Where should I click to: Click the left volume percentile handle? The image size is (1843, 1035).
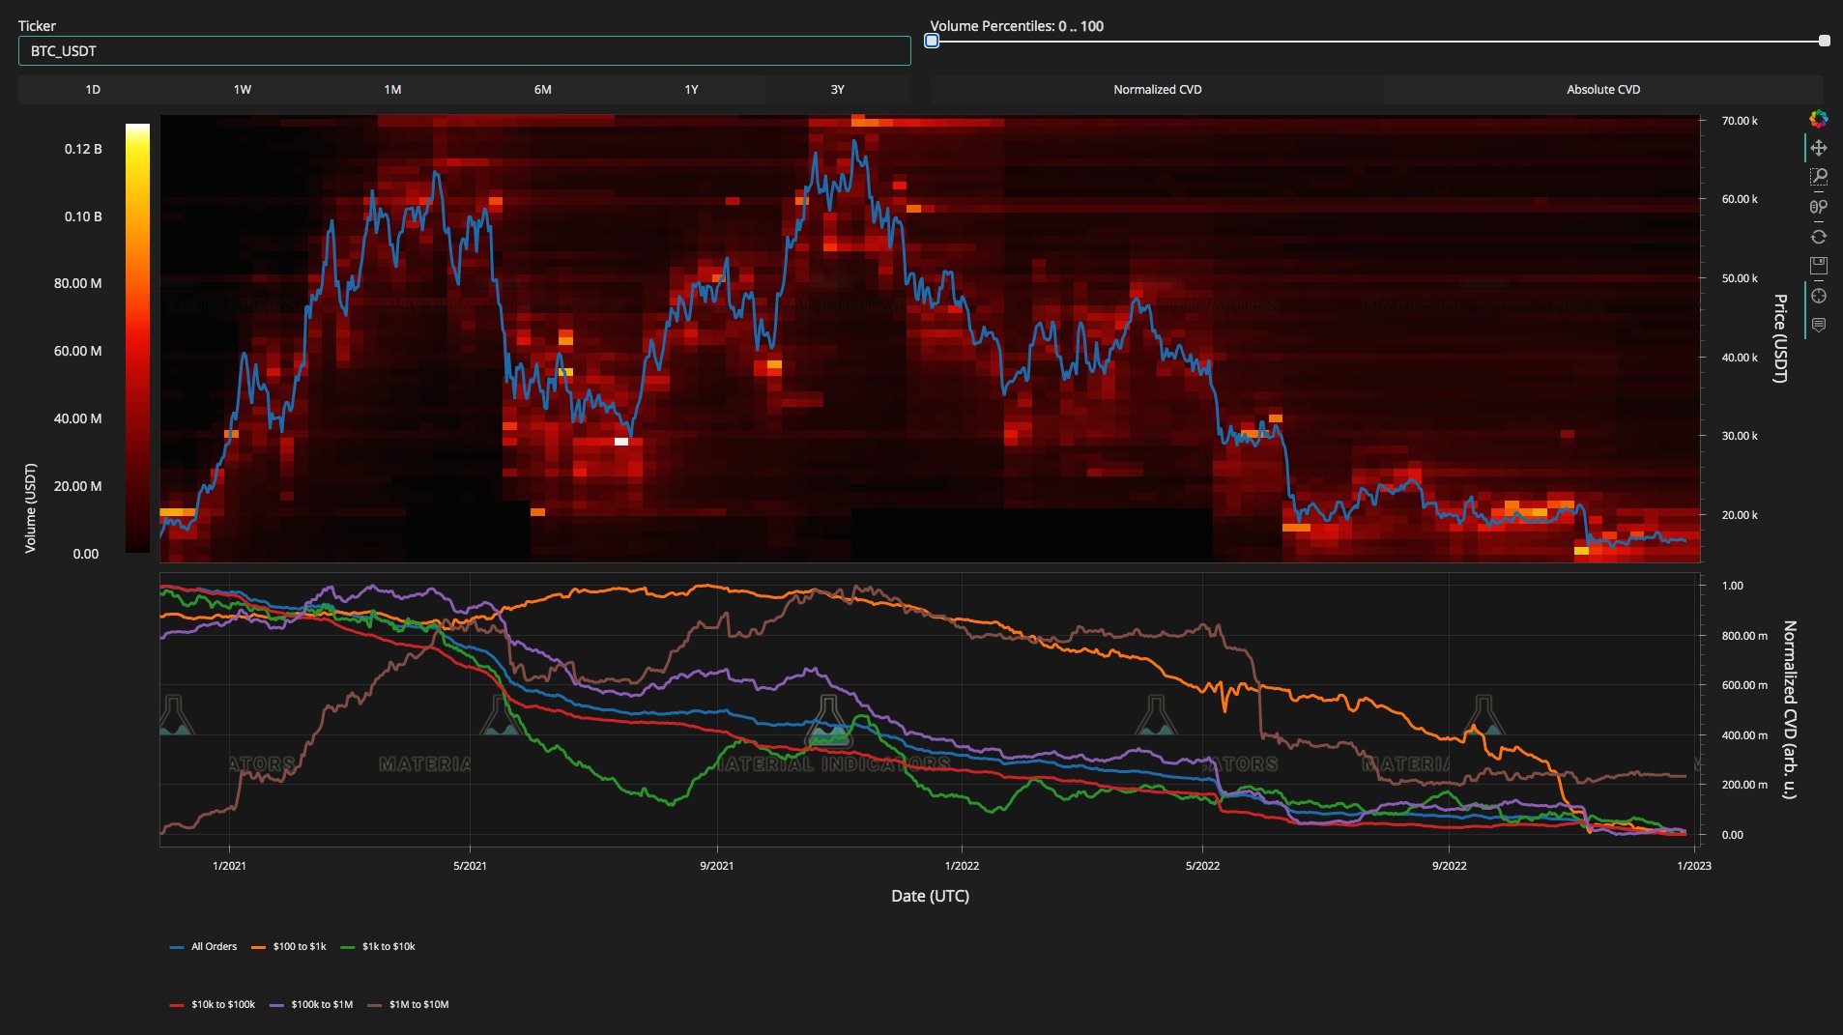(x=932, y=41)
